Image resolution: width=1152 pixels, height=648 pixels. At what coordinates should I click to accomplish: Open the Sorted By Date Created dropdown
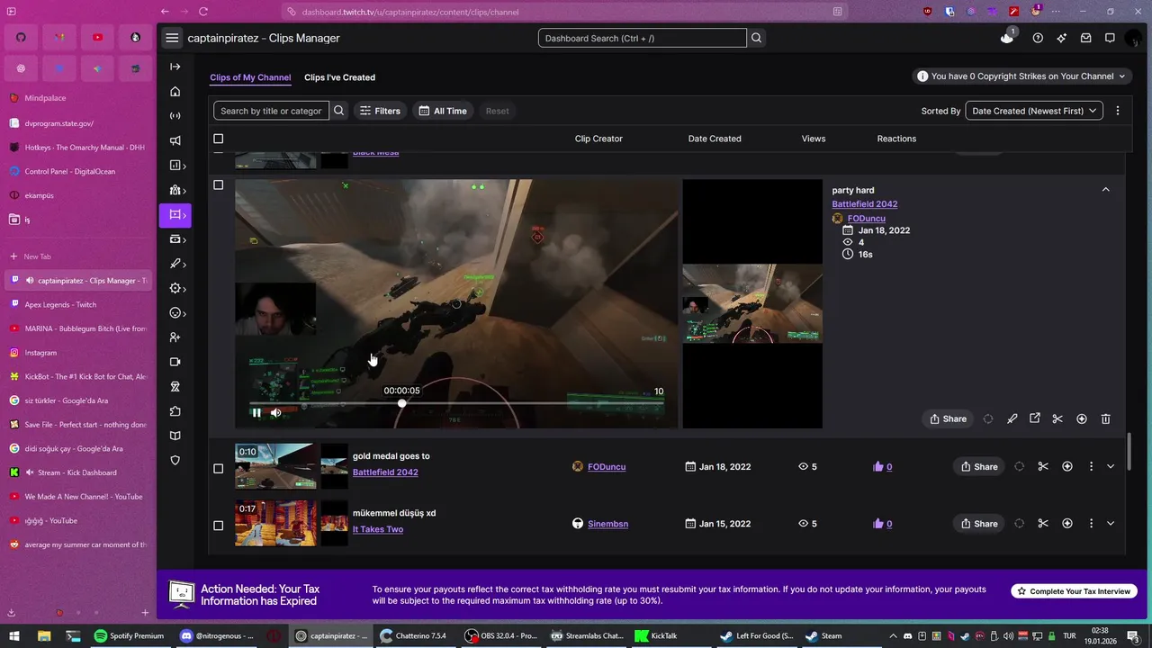[x=1034, y=111]
